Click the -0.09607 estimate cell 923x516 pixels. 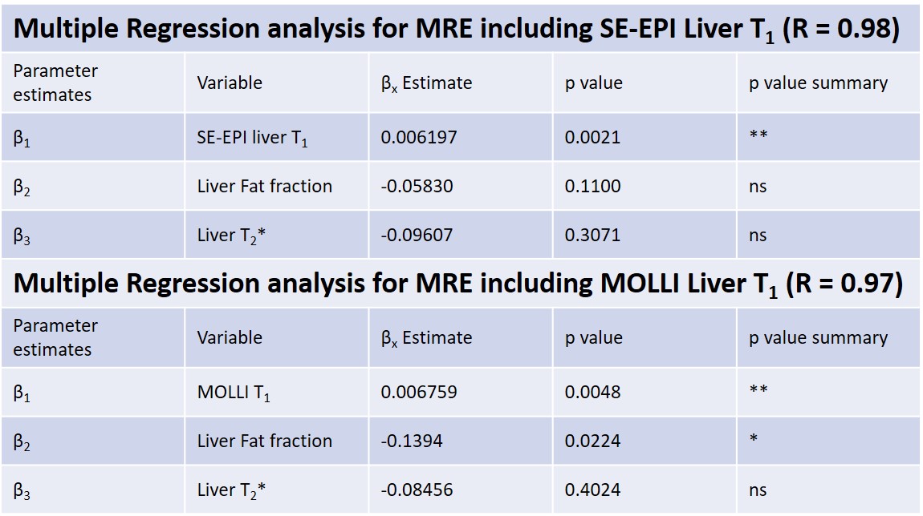[417, 235]
